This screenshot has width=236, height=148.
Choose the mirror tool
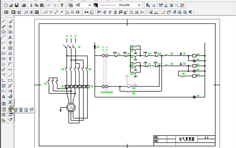10,37
